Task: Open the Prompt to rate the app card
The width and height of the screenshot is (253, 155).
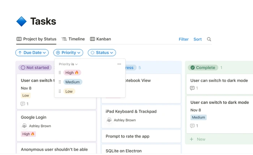Action: point(141,136)
